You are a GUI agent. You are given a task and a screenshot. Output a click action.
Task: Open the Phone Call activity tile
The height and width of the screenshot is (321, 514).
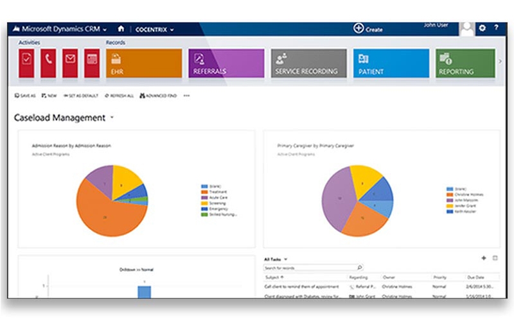pyautogui.click(x=48, y=63)
